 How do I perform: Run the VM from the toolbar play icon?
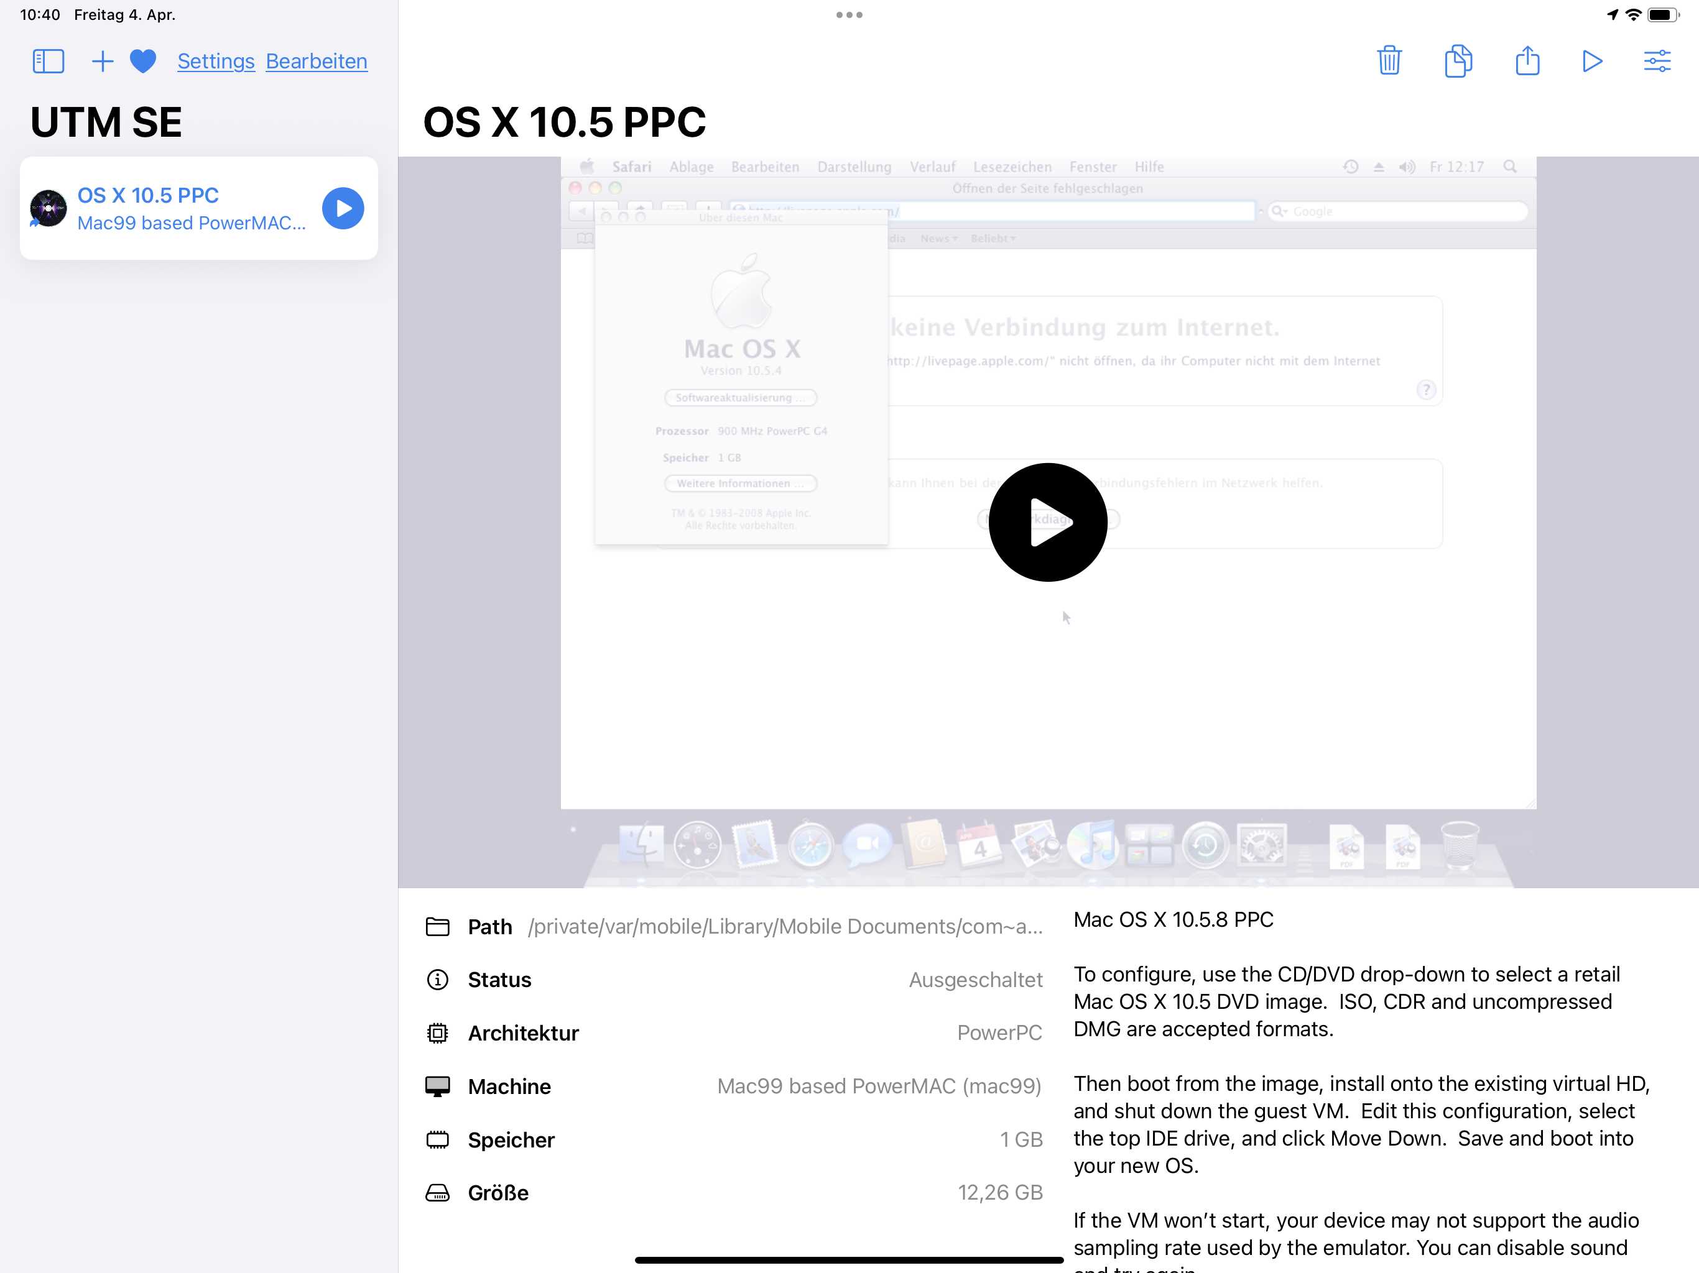tap(1592, 62)
